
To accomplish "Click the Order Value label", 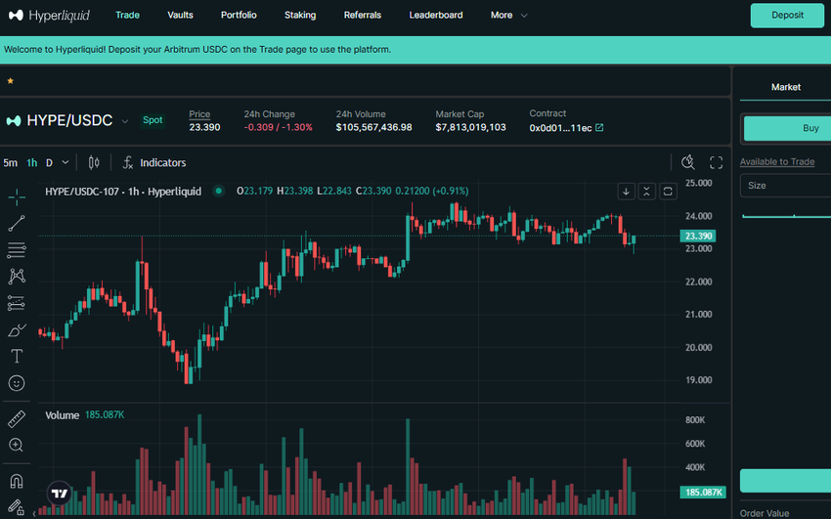I will coord(765,513).
